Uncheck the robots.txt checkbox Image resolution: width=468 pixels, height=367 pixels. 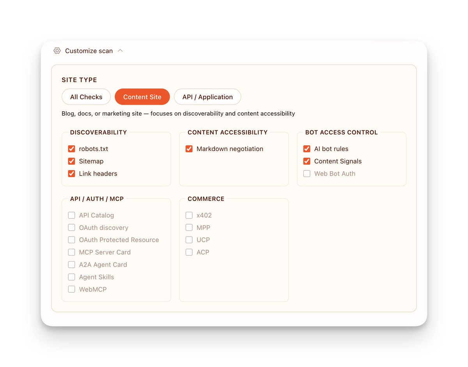71,149
